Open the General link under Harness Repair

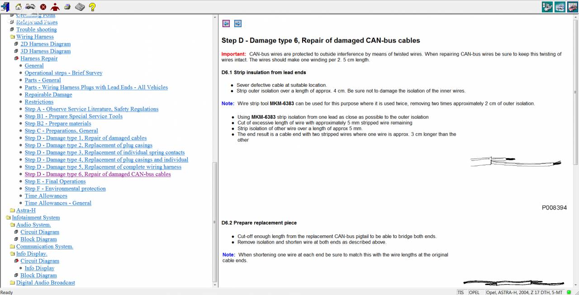pos(34,66)
